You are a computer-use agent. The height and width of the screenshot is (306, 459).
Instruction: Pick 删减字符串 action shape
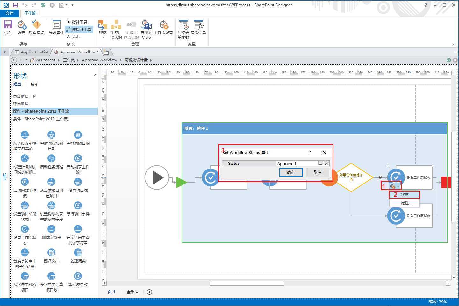click(51, 232)
